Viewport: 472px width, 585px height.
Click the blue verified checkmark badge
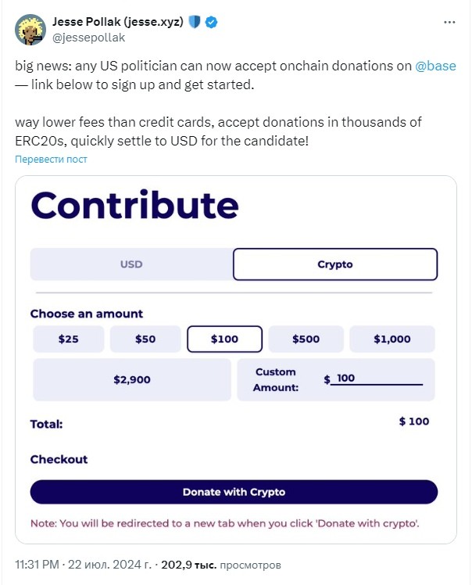pos(212,22)
